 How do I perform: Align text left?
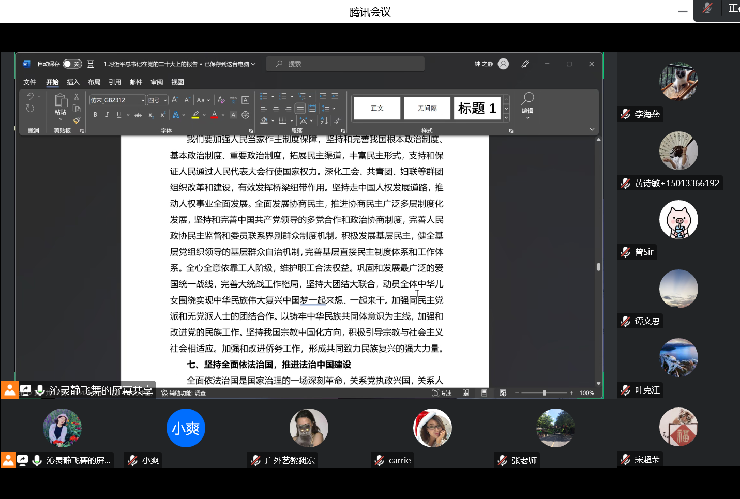point(264,109)
